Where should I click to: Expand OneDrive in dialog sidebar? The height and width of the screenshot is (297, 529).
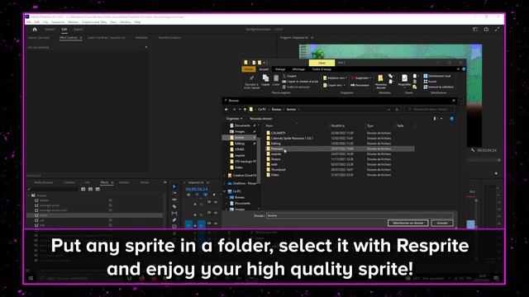225,183
